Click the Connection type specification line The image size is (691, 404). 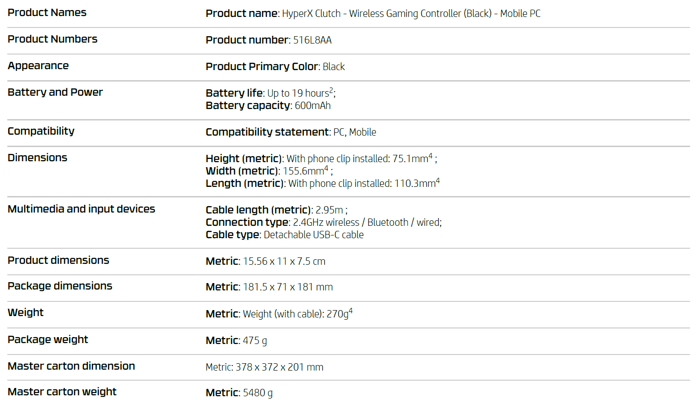324,223
